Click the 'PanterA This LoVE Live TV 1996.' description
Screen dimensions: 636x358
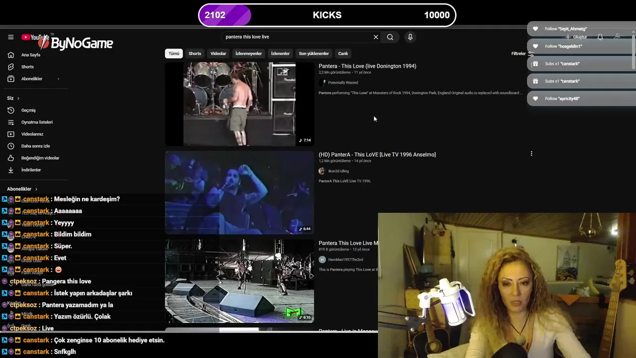[x=345, y=181]
